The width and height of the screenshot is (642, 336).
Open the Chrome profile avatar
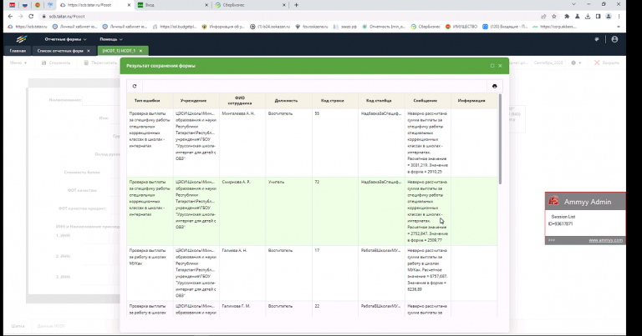[x=609, y=17]
